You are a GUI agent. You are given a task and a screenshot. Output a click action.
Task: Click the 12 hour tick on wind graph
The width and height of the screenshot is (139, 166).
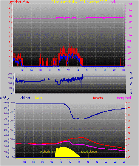pyautogui.click(x=68, y=70)
